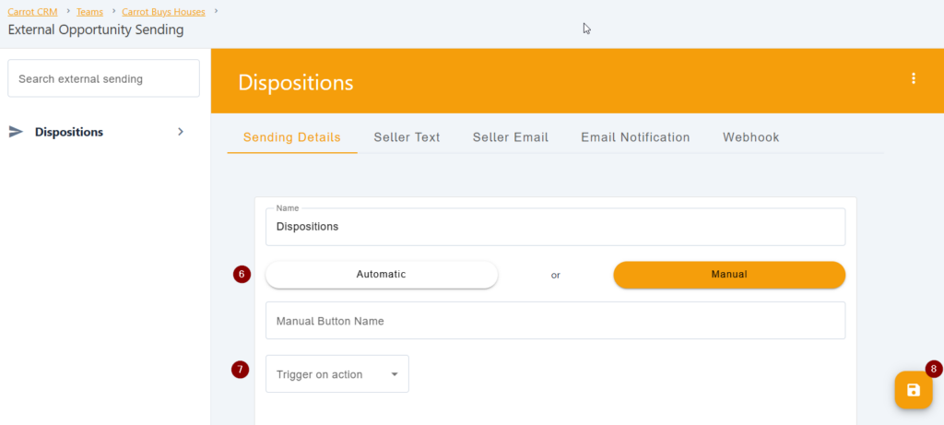
Task: Click the send arrow icon beside Dispositions
Action: tap(16, 132)
